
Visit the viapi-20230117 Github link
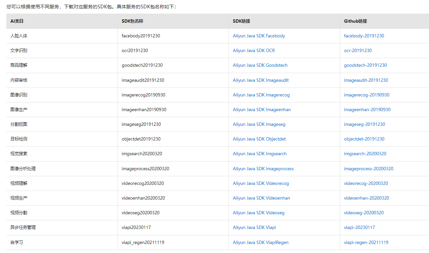(359, 227)
